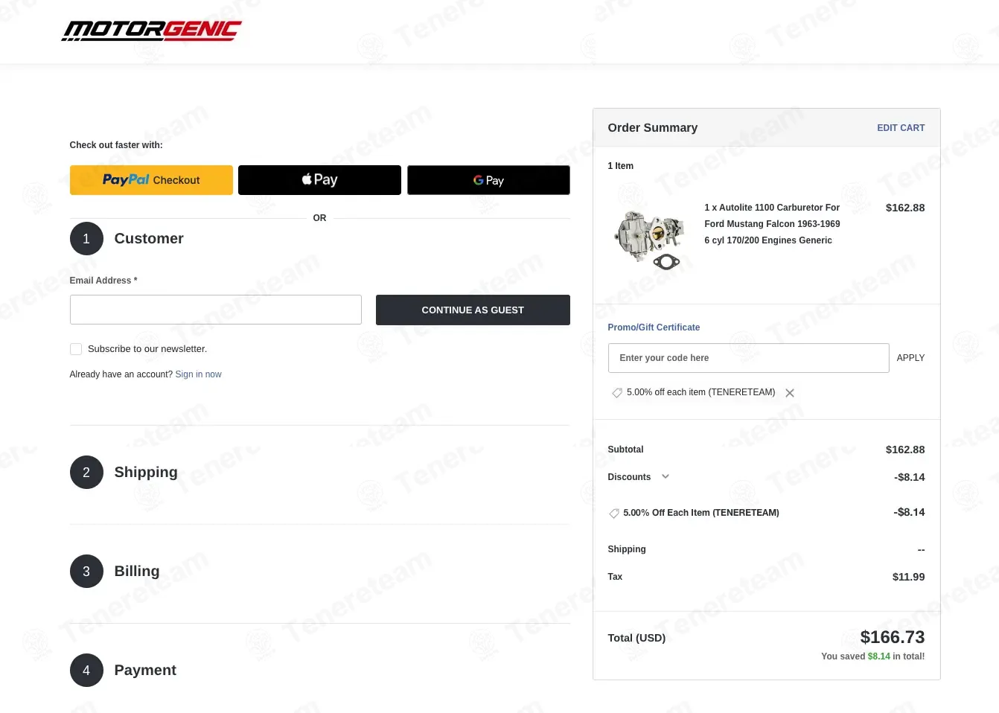Click the Shipping step heading
The height and width of the screenshot is (713, 999).
pos(146,473)
